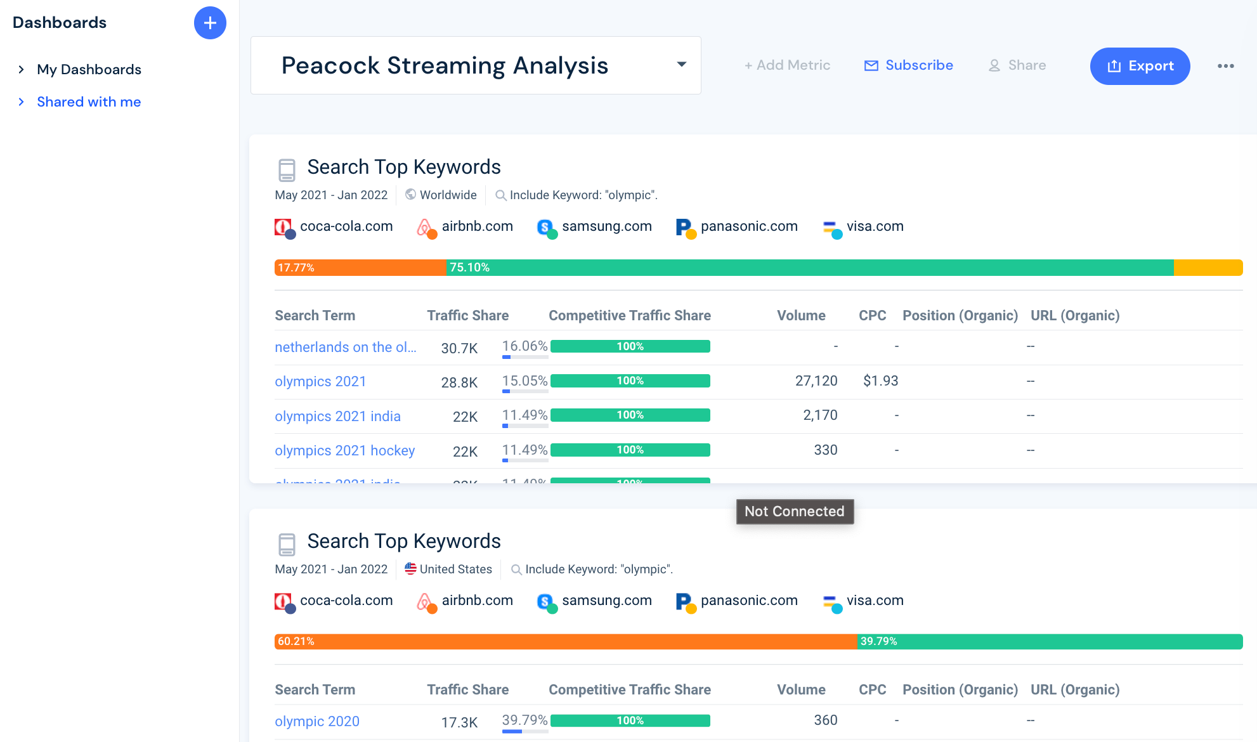Image resolution: width=1257 pixels, height=742 pixels.
Task: Click the Export button
Action: tap(1140, 65)
